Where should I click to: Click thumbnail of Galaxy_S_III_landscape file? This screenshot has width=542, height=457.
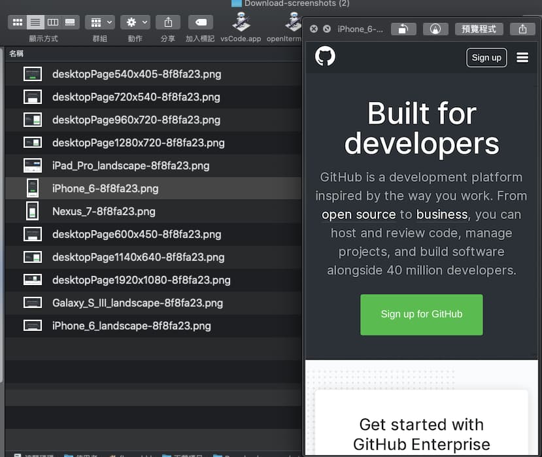pos(33,303)
